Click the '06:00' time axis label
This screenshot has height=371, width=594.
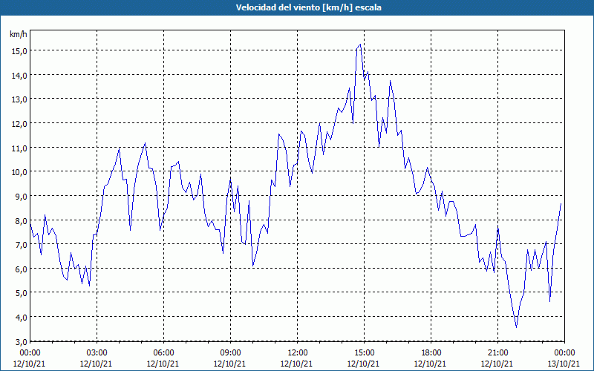(163, 353)
